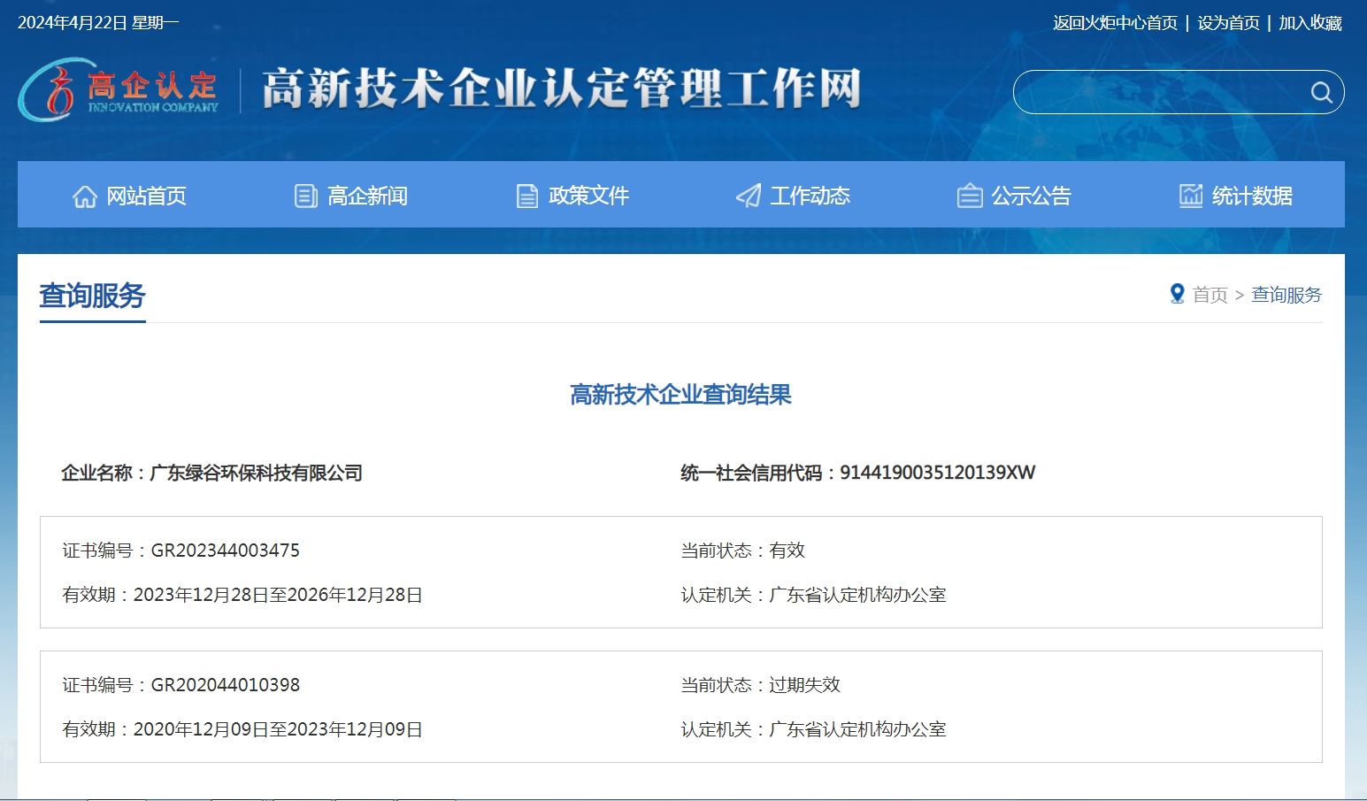Viewport: 1367px width, 801px height.
Task: Click the home icon beside 网站首页
Action: [85, 196]
